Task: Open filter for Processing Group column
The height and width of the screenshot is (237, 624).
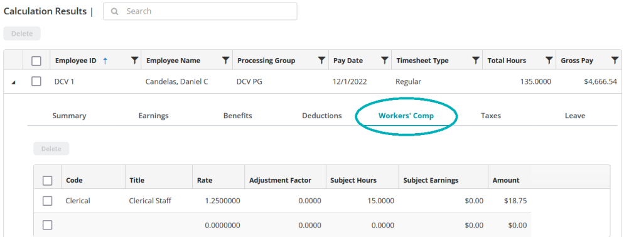Action: (321, 60)
